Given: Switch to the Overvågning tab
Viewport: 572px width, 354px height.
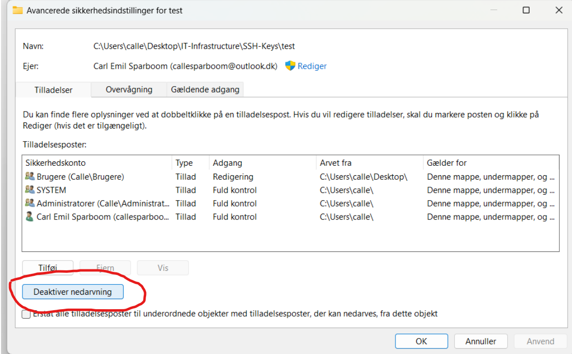Looking at the screenshot, I should (x=129, y=90).
